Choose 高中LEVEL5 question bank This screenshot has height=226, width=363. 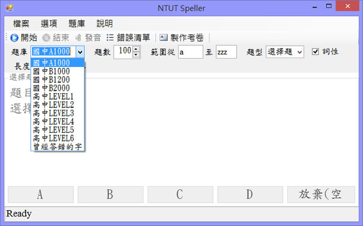(x=57, y=130)
